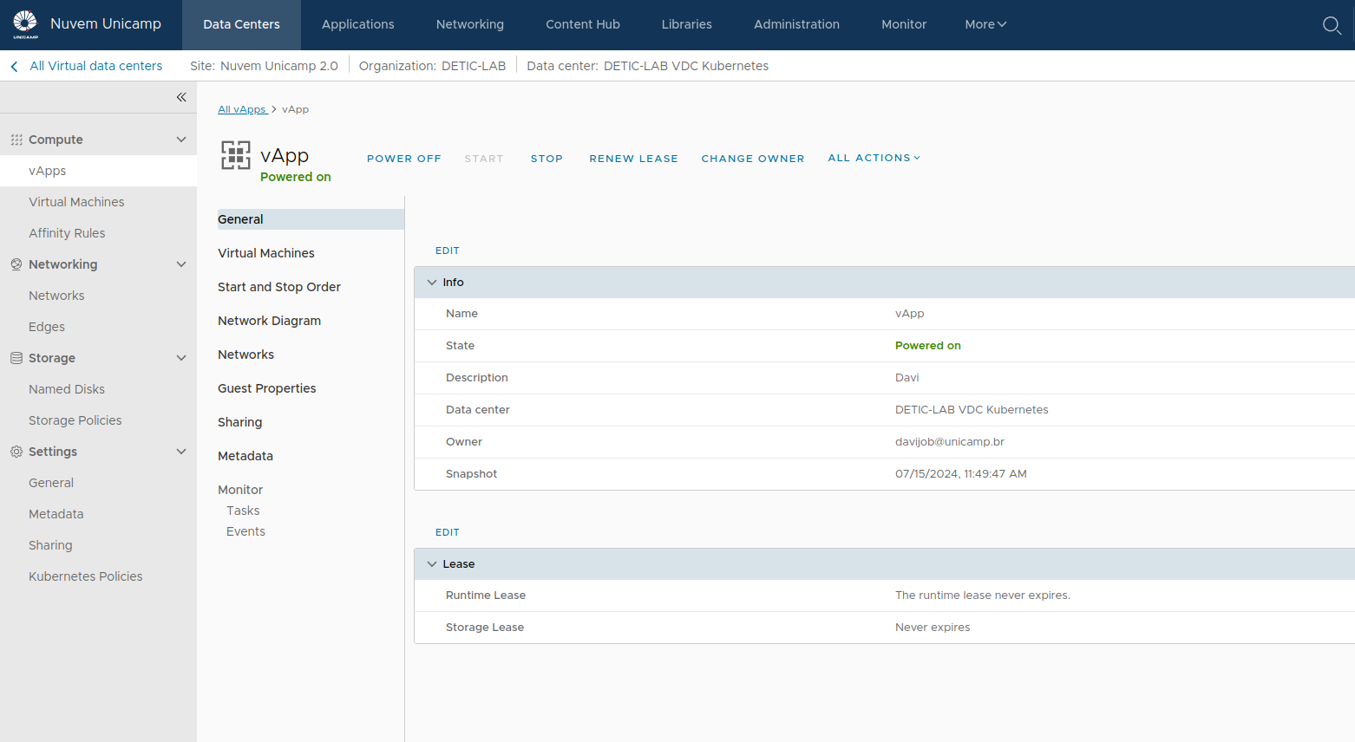Collapse the Compute sidebar section
The width and height of the screenshot is (1355, 742).
[x=181, y=140]
